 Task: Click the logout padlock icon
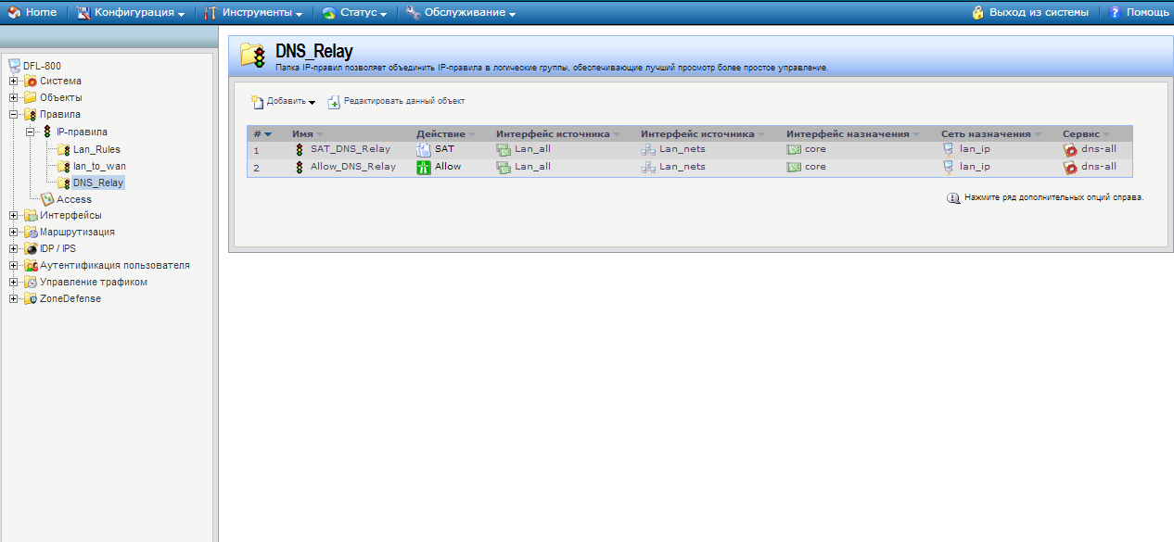tap(977, 12)
